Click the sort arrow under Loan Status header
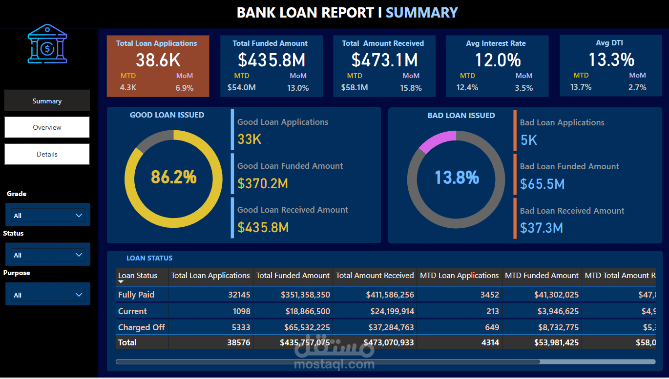The width and height of the screenshot is (669, 379). (x=121, y=282)
